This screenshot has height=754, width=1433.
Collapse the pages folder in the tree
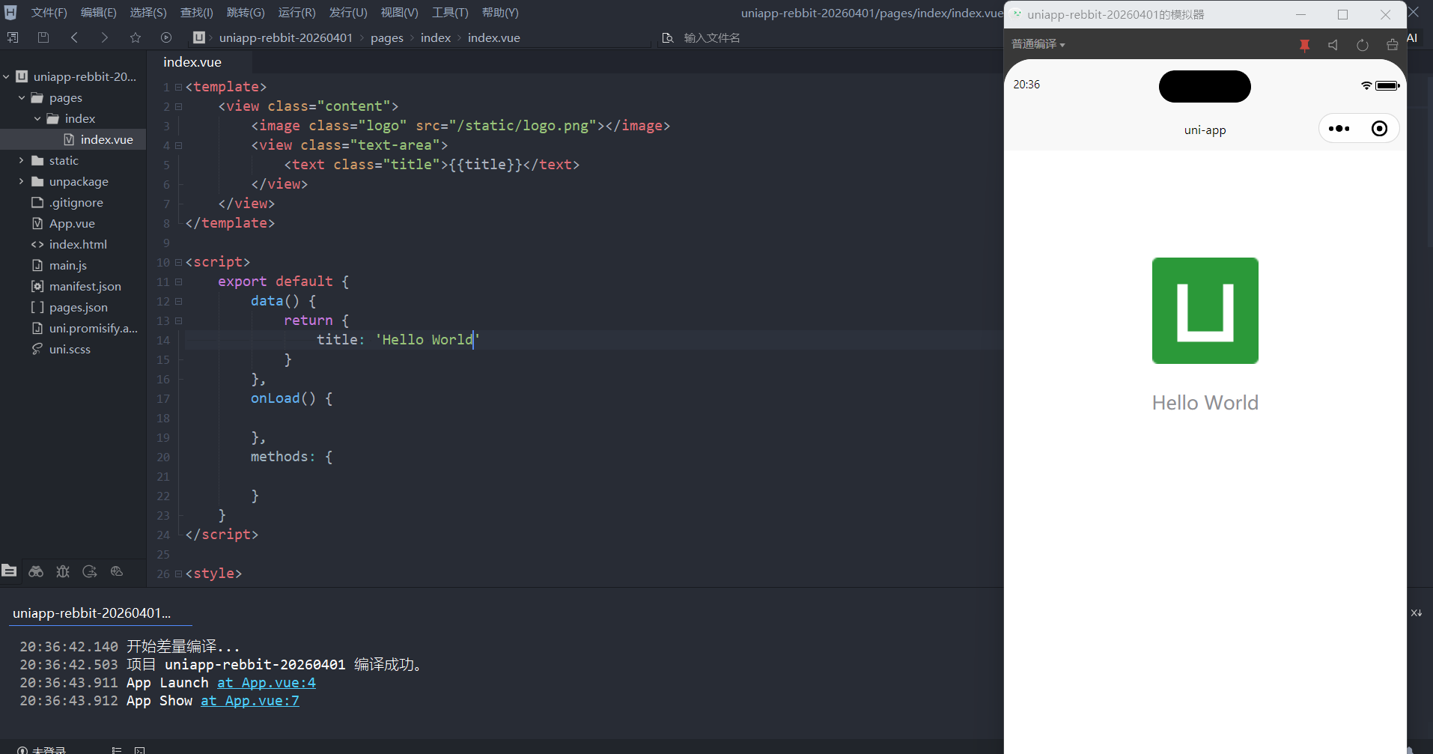(x=22, y=97)
